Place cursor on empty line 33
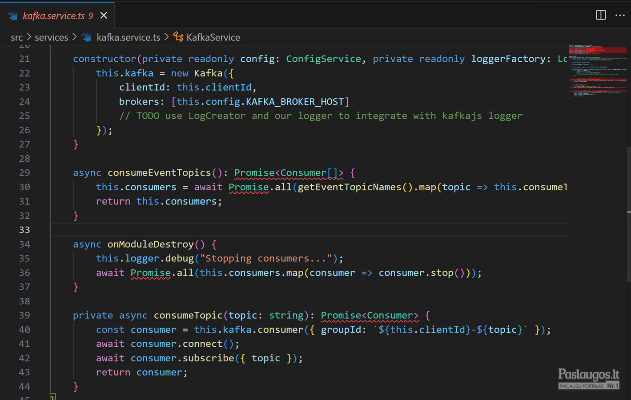This screenshot has height=400, width=631. [309, 230]
